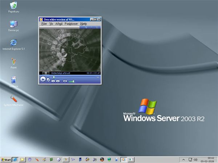Open the Hjælp menu
This screenshot has height=163, width=218.
(84, 24)
